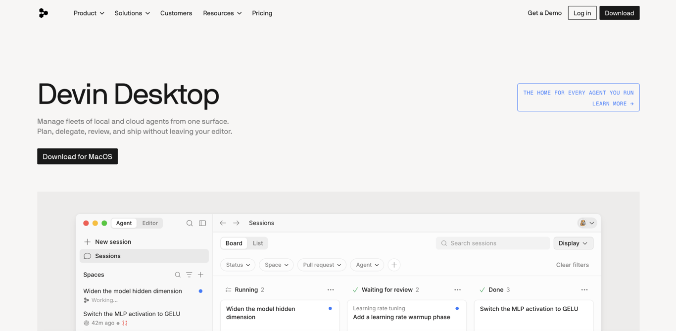Click the Sessions title in the app's top bar
676x331 pixels.
coord(261,223)
